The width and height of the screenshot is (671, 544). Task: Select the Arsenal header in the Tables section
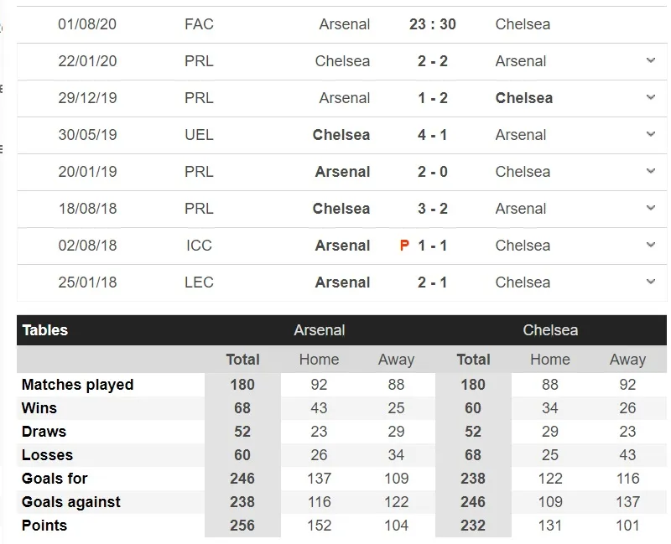pyautogui.click(x=321, y=330)
